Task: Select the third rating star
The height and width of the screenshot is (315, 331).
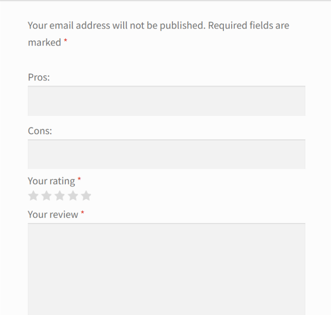Action: pyautogui.click(x=60, y=196)
